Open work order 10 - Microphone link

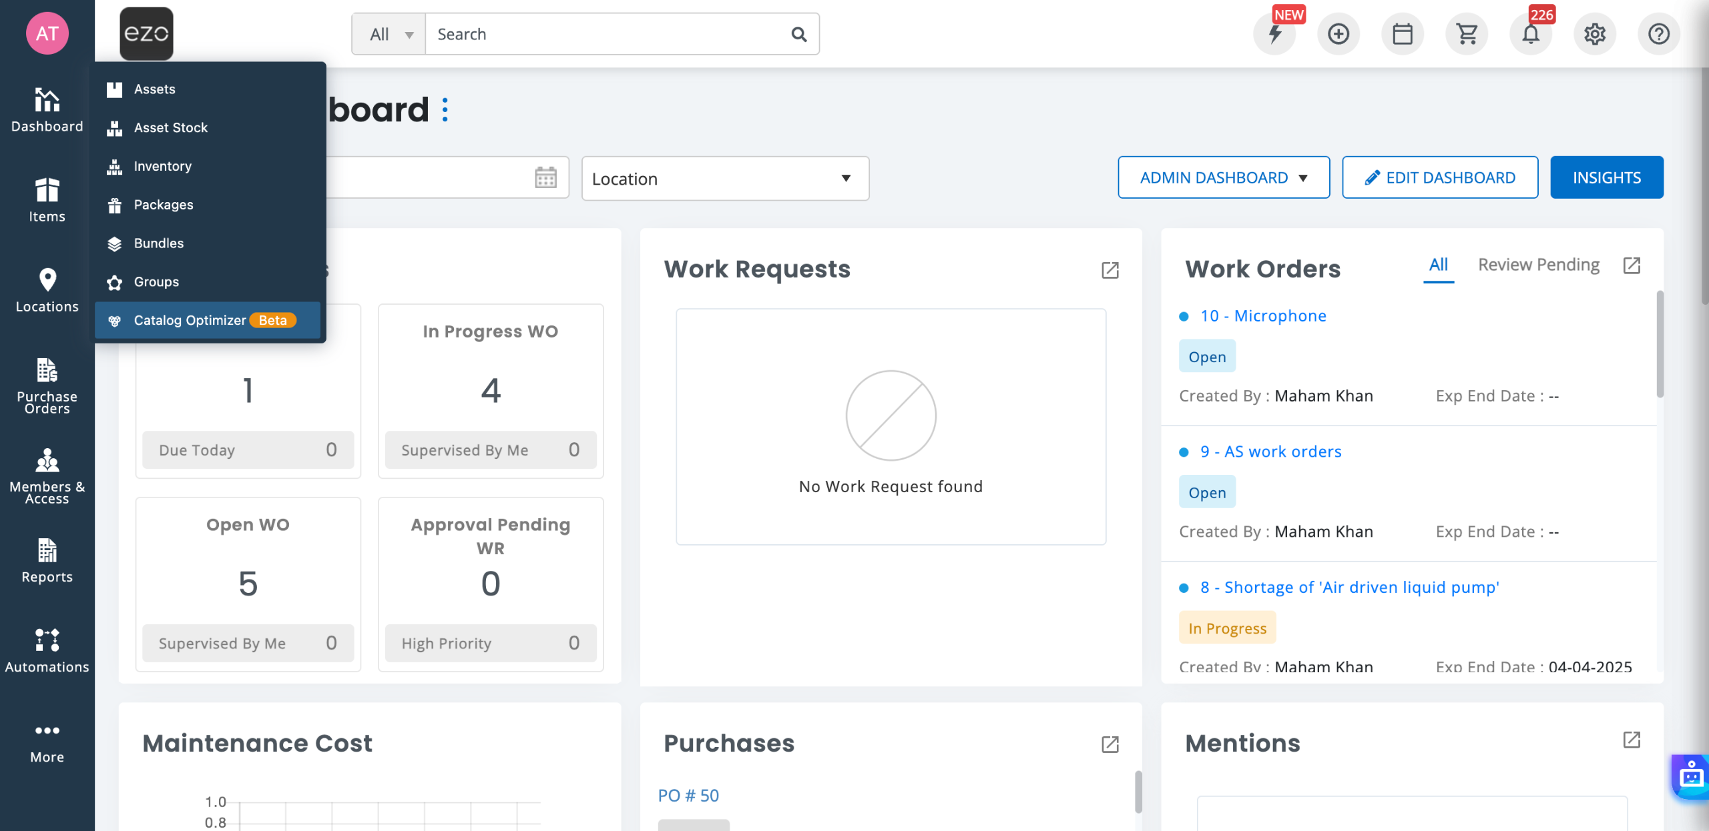[1263, 315]
